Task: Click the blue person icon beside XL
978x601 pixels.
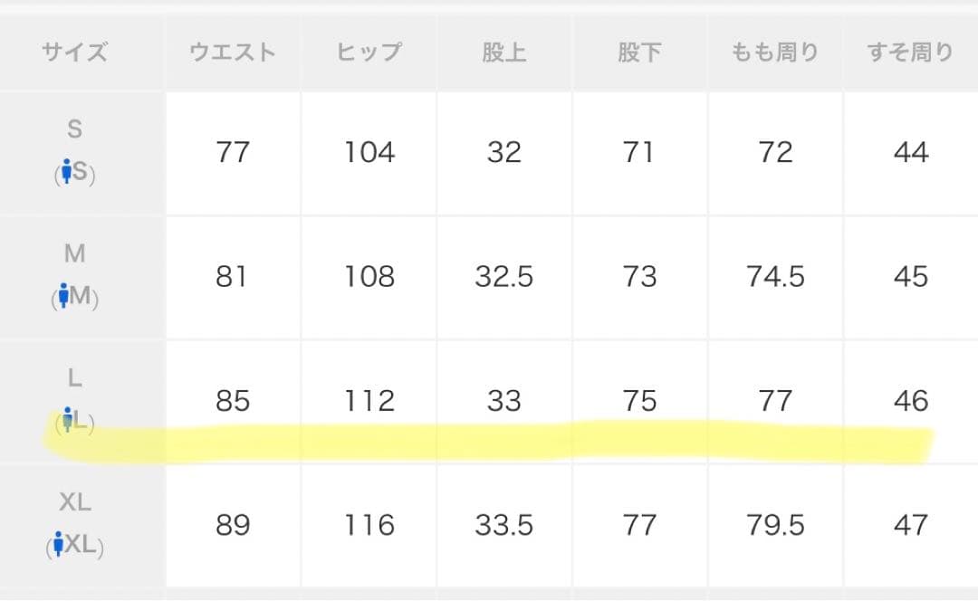Action: point(61,544)
